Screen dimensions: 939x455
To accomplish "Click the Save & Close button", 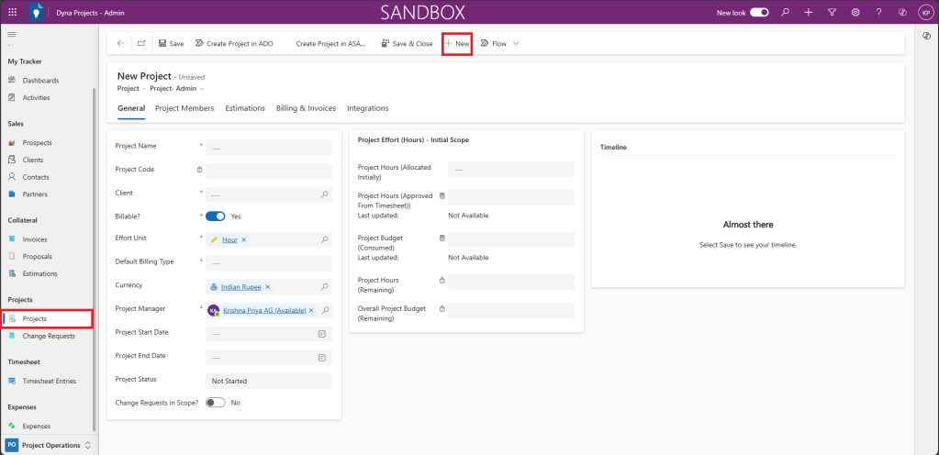I will click(x=407, y=43).
